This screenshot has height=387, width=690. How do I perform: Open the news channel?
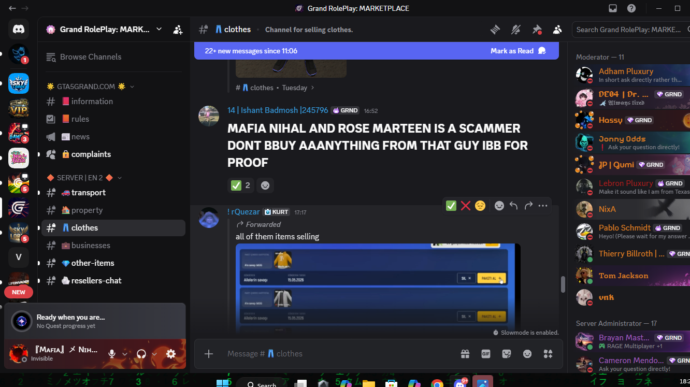coord(113,137)
